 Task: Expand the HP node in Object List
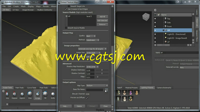[x=163, y=30]
